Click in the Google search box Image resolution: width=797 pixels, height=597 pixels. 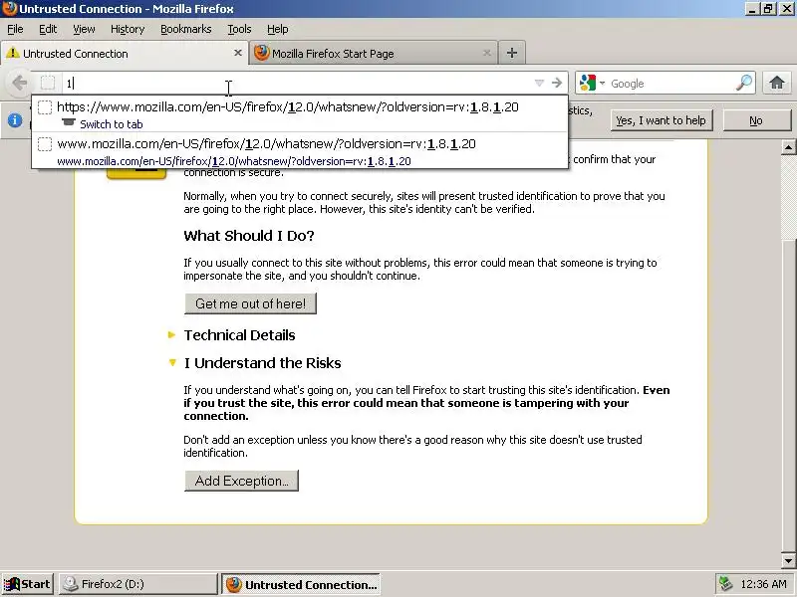click(670, 83)
